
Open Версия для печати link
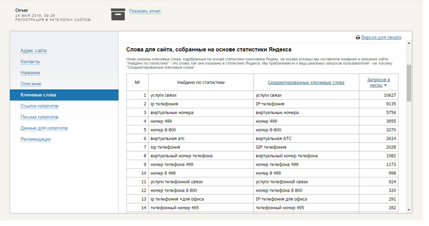click(381, 37)
